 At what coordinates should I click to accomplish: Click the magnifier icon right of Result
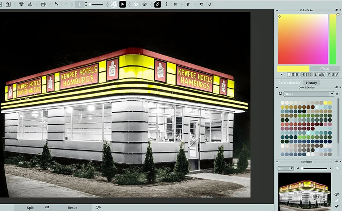pos(98,207)
